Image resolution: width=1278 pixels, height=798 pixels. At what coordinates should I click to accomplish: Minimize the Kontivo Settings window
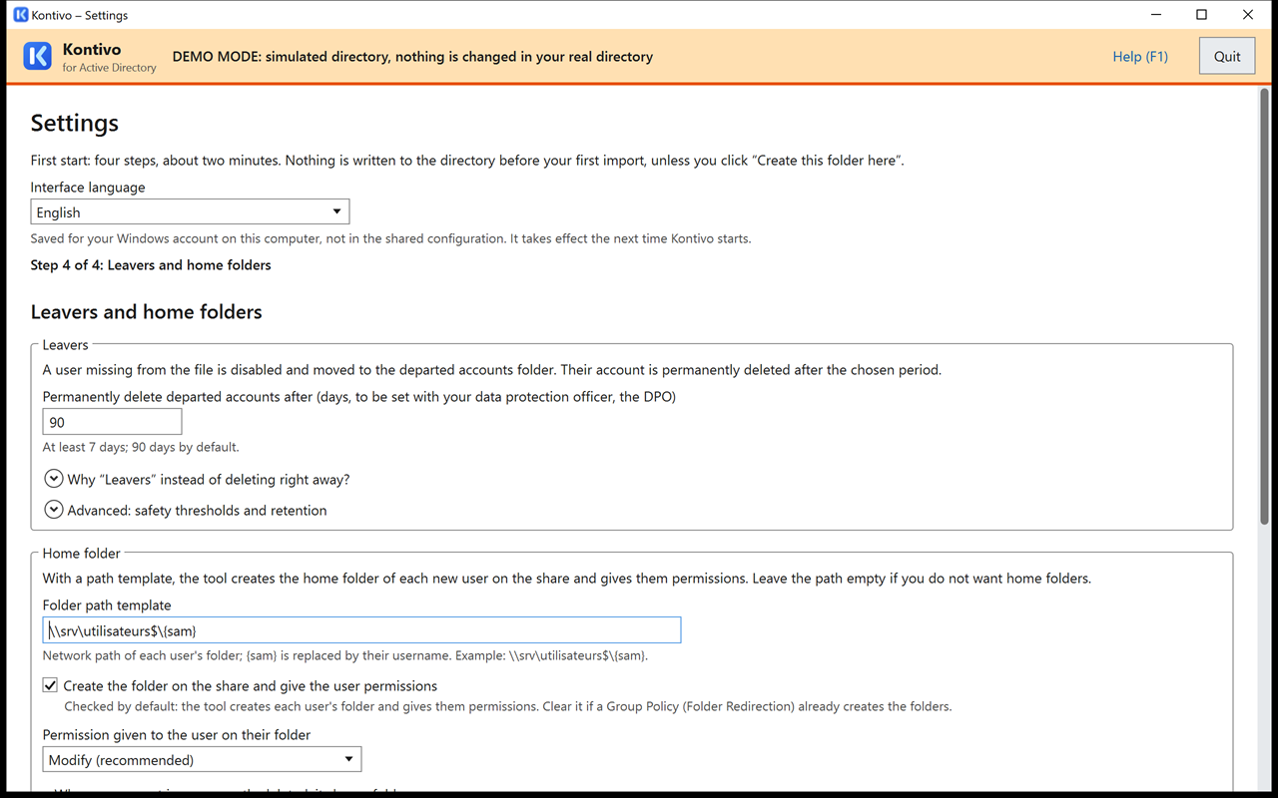(x=1156, y=15)
